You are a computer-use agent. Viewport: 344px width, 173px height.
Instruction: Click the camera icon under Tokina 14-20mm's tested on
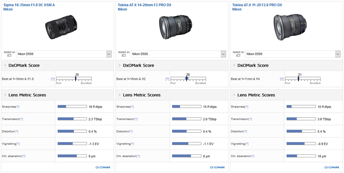pos(123,55)
